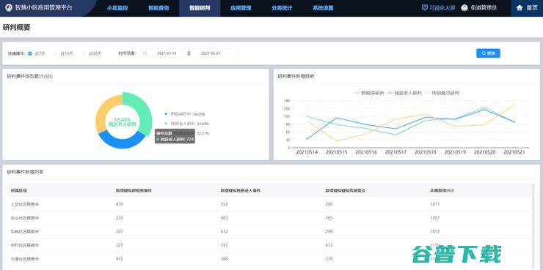Open the 应用管理 menu
Viewport: 543px width, 270px height.
pos(241,8)
